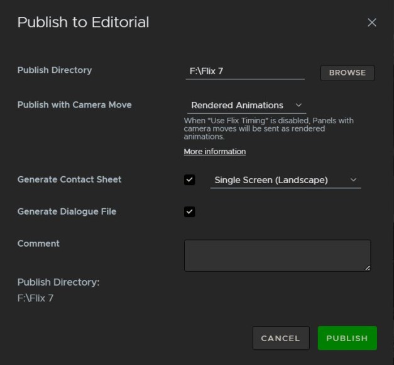This screenshot has height=365, width=394.
Task: Close the Publish to Editorial dialog
Action: coord(372,23)
